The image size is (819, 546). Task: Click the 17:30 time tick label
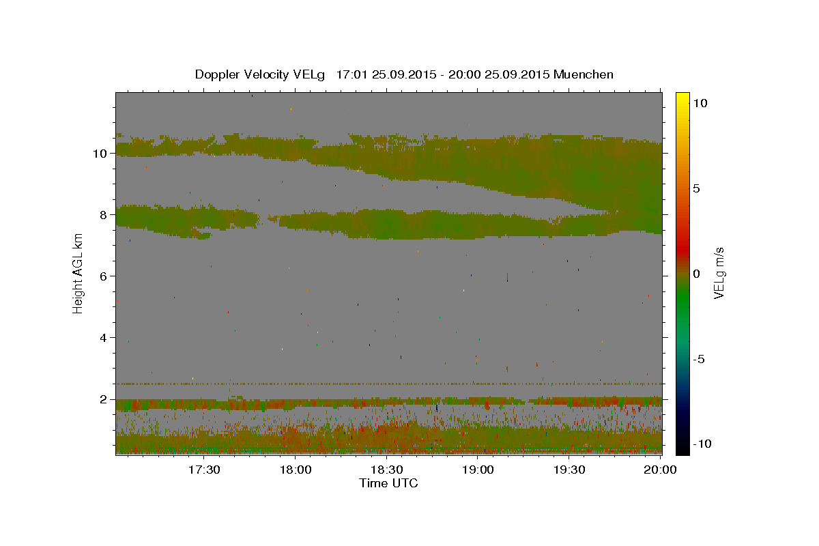click(204, 470)
